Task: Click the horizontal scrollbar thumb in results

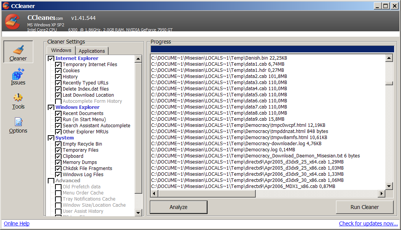Action: coord(207,193)
